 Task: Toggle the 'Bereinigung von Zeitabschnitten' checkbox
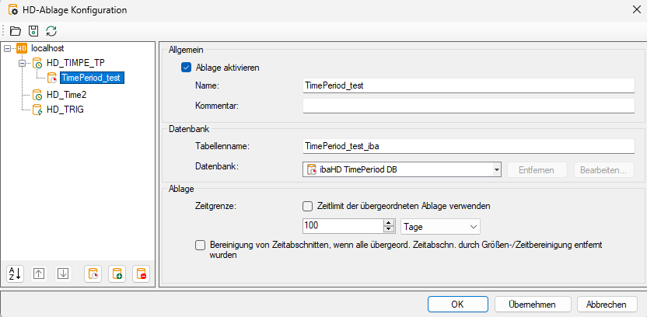tap(201, 245)
